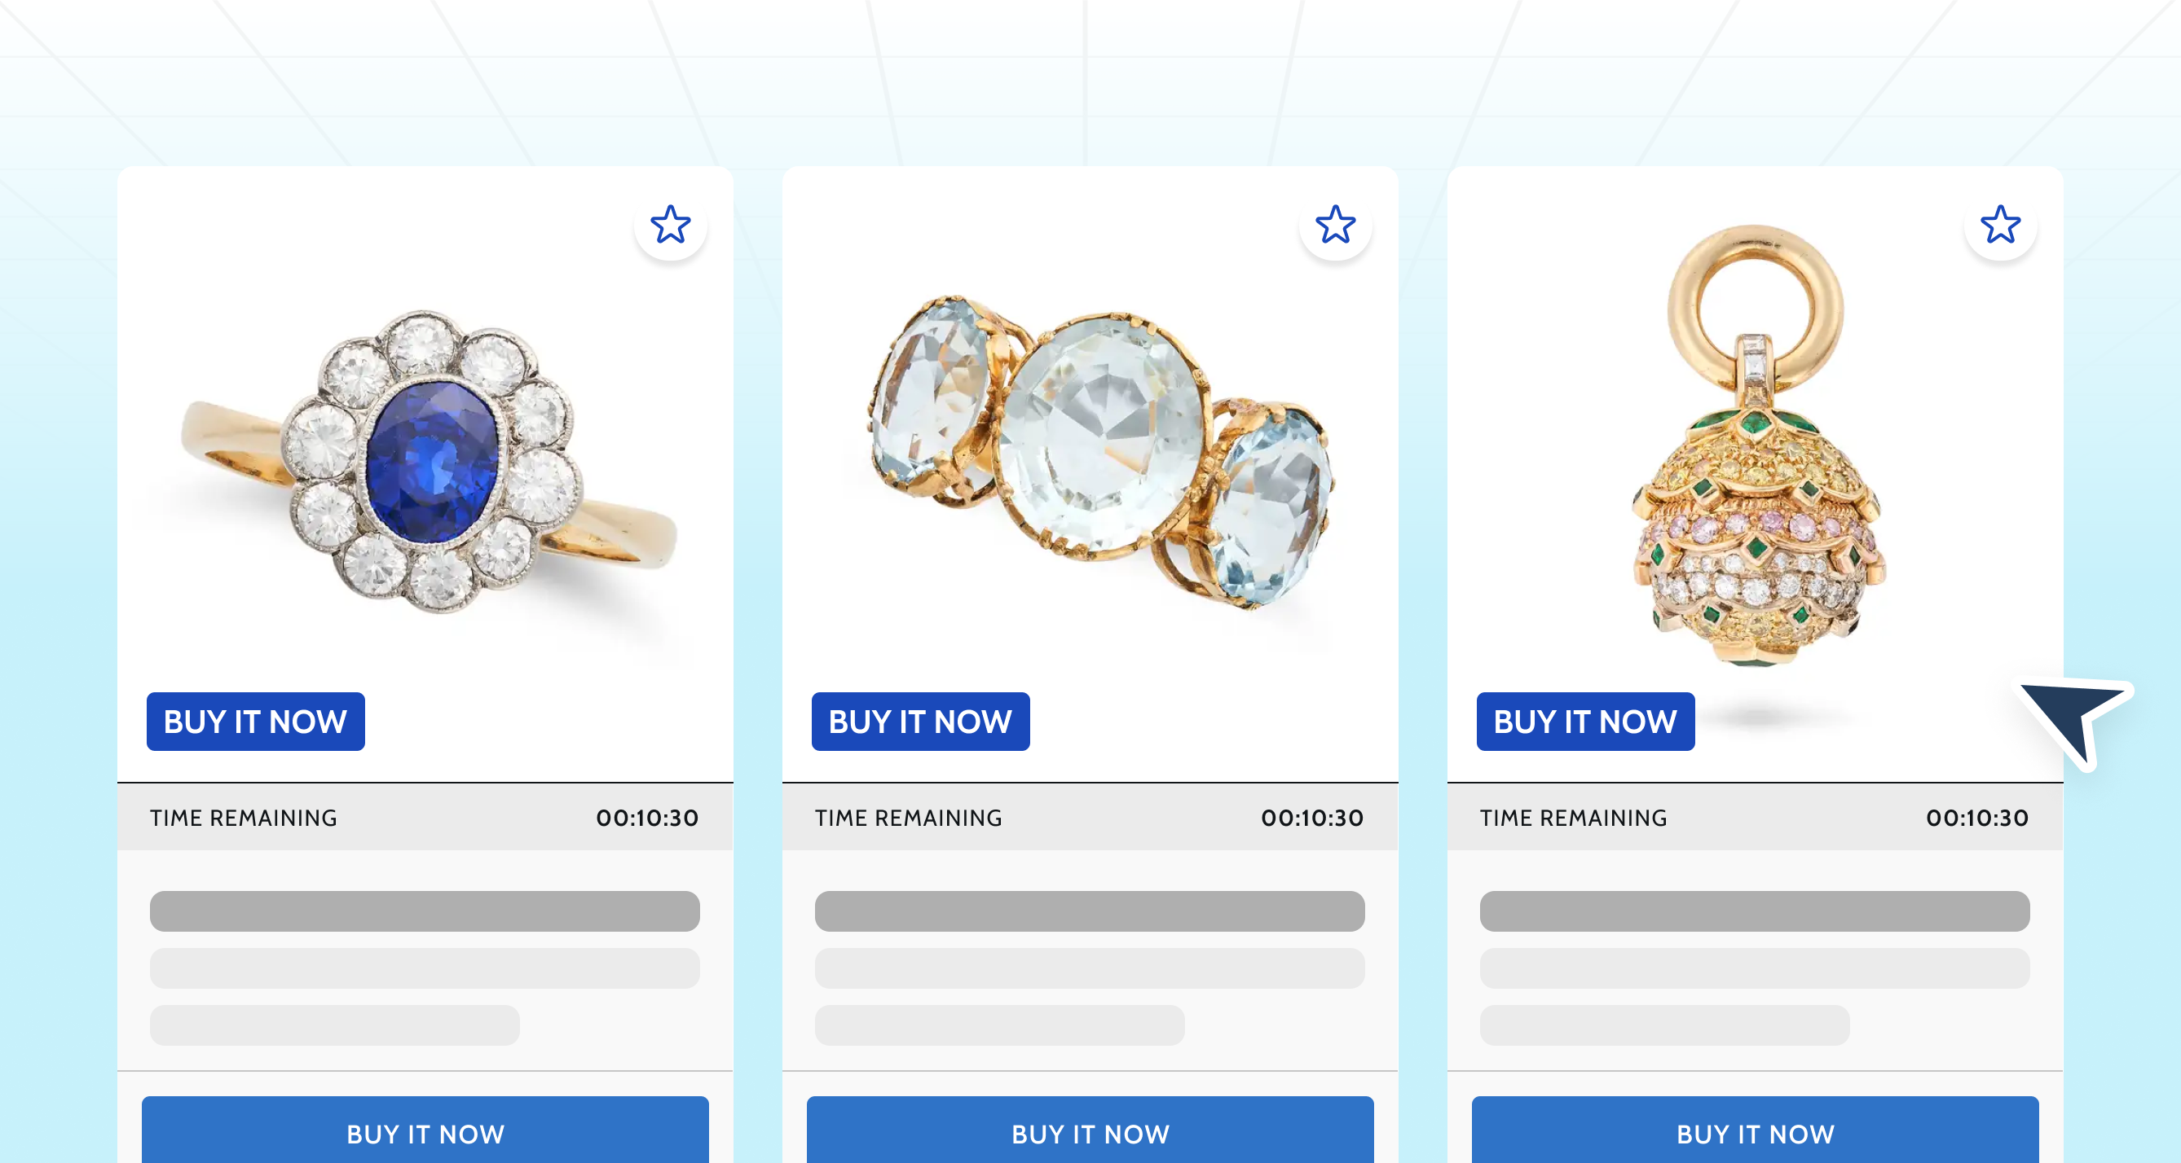The height and width of the screenshot is (1163, 2181).
Task: Select the third card's Time Remaining bar
Action: pyautogui.click(x=1755, y=818)
